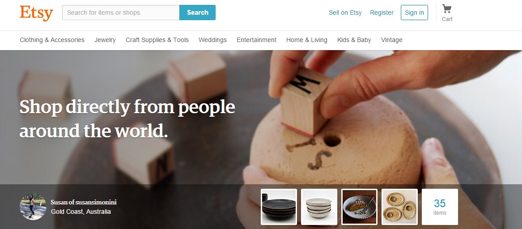The image size is (522, 229).
Task: Go to the Weddings category
Action: 212,40
